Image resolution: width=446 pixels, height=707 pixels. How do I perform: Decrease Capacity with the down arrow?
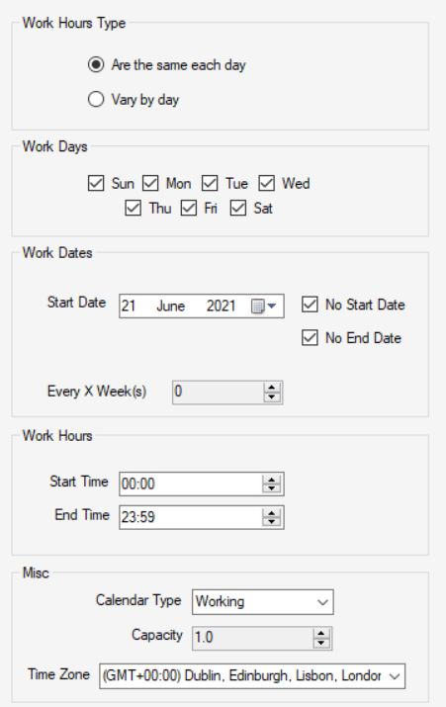[321, 643]
